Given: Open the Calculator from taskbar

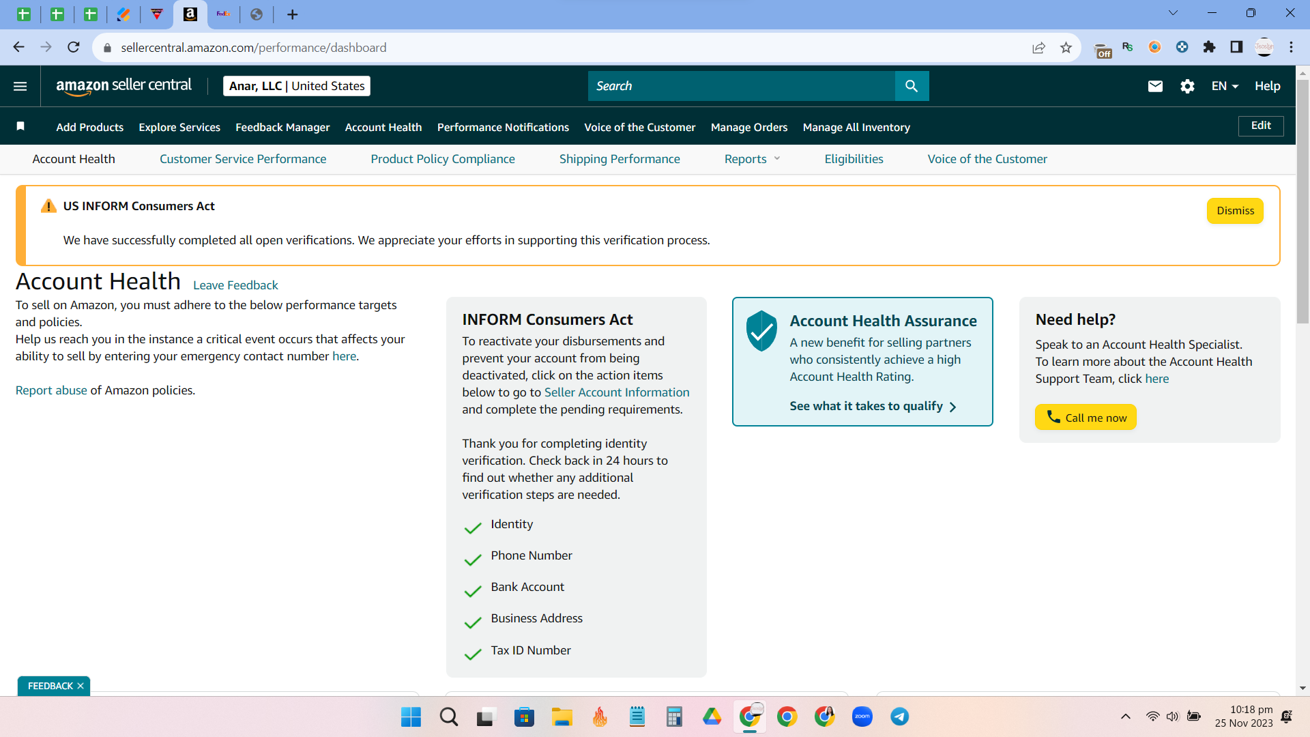Looking at the screenshot, I should [674, 717].
